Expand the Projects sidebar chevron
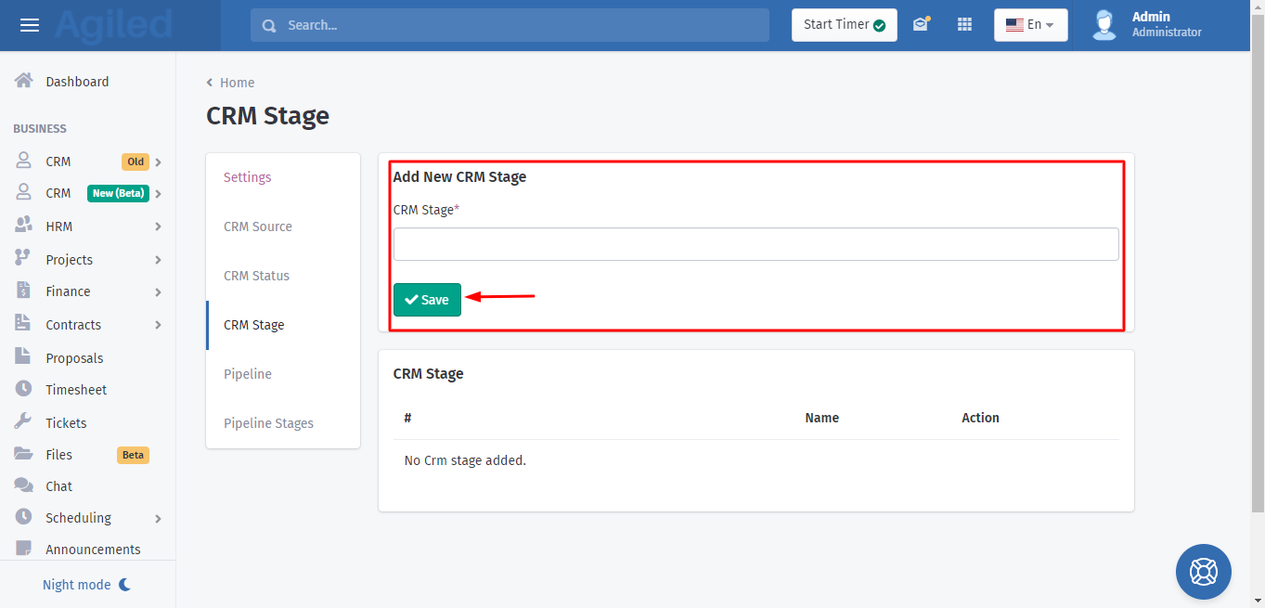 coord(158,260)
